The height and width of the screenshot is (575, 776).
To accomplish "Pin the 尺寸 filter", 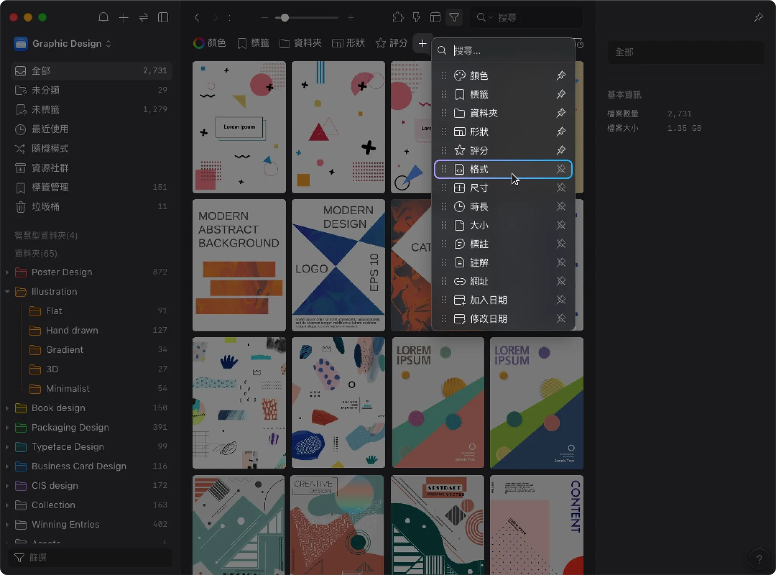I will coord(561,188).
